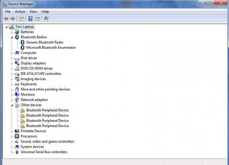
Task: Click the Scan for hardware changes icon
Action: point(46,19)
